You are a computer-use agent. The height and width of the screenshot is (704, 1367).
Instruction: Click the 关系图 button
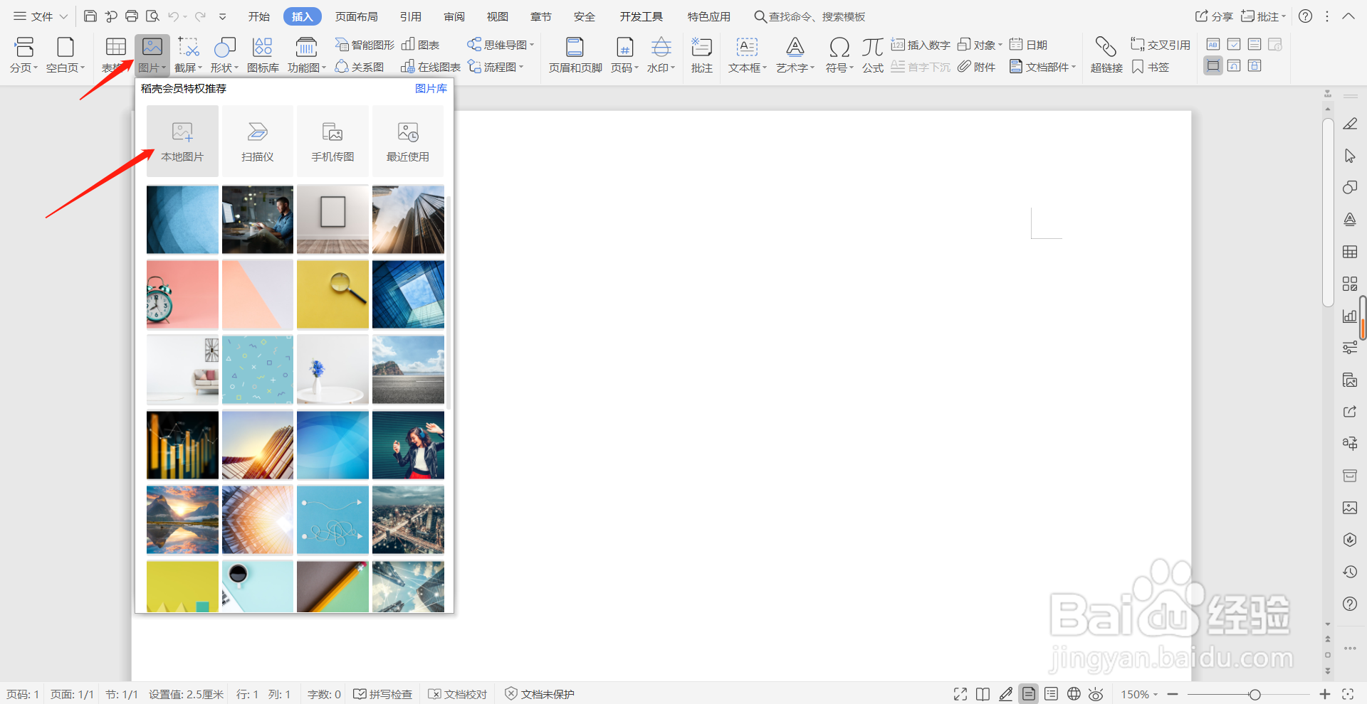[360, 67]
